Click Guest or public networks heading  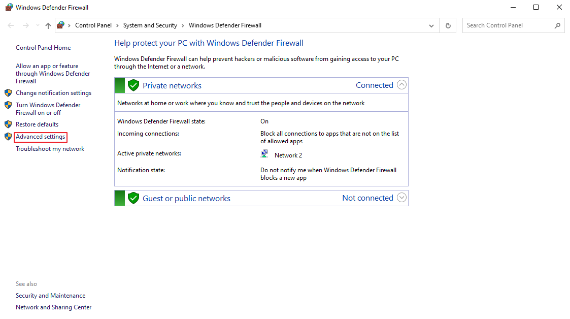pos(186,198)
